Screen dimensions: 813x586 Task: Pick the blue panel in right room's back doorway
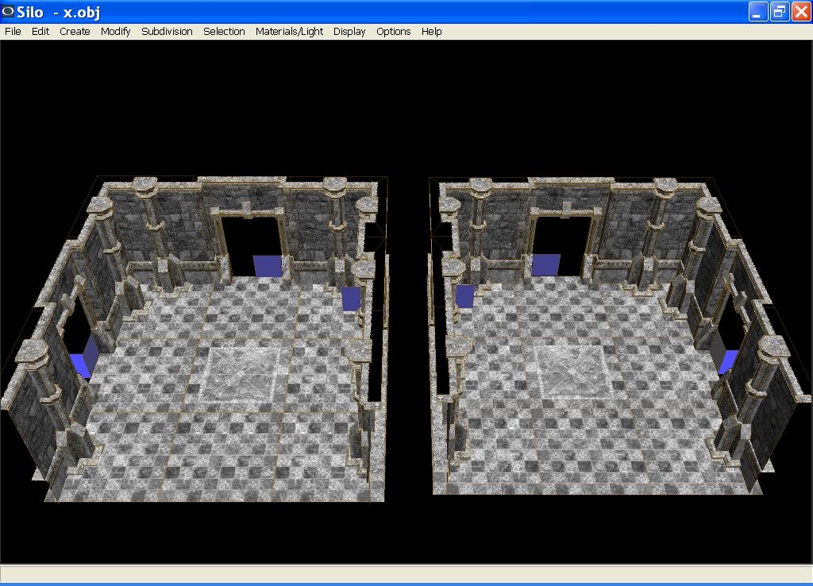click(545, 264)
